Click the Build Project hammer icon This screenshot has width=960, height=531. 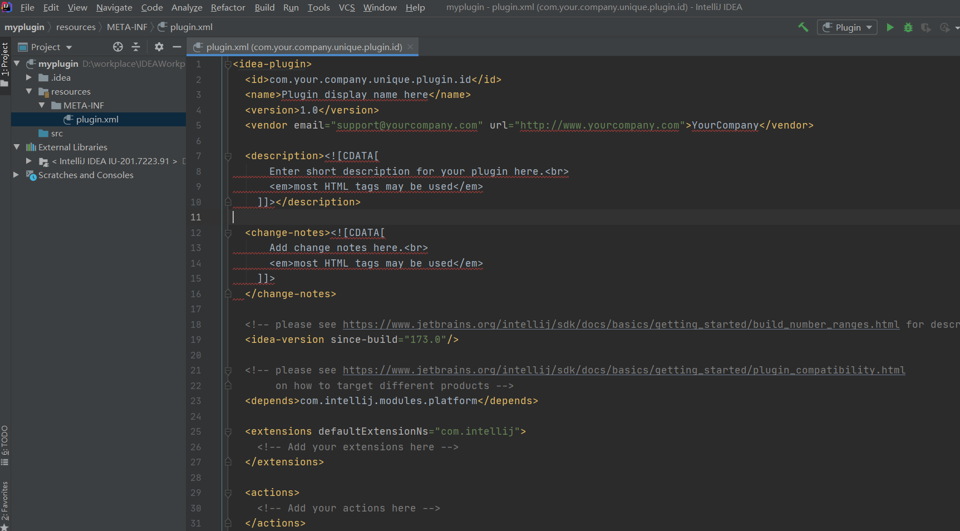pyautogui.click(x=803, y=27)
